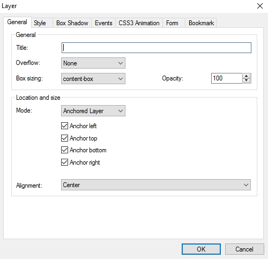This screenshot has height=259, width=268.
Task: Focus the Title text field
Action: click(x=157, y=48)
